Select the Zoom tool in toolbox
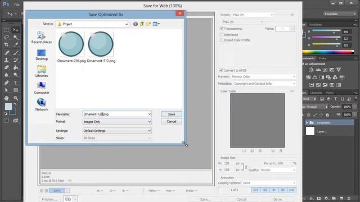Viewport: 360px width, 202px height. 16,98
